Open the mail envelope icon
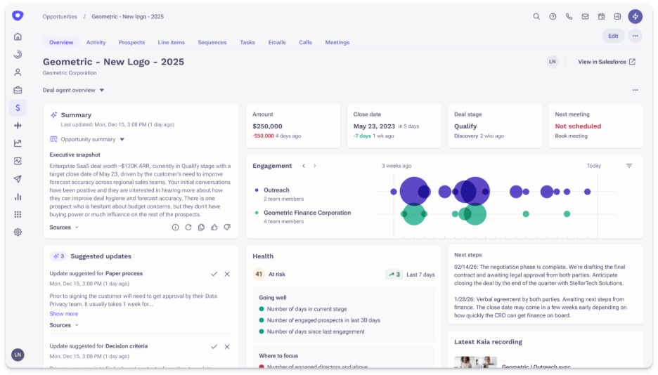 pyautogui.click(x=585, y=16)
